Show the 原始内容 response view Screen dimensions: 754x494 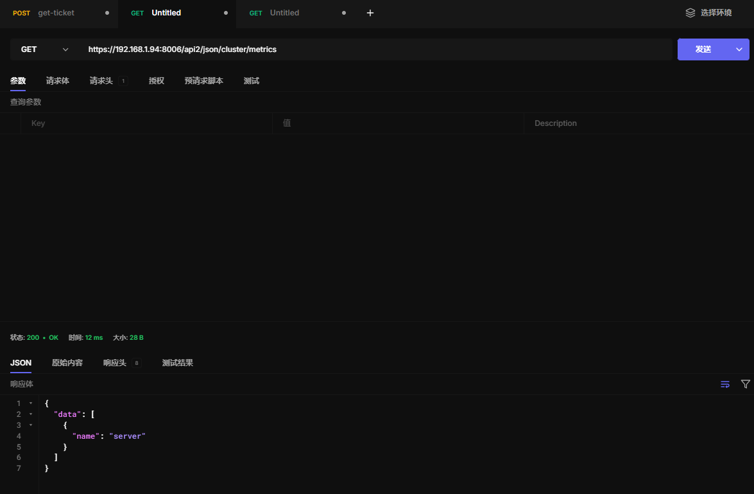[67, 363]
